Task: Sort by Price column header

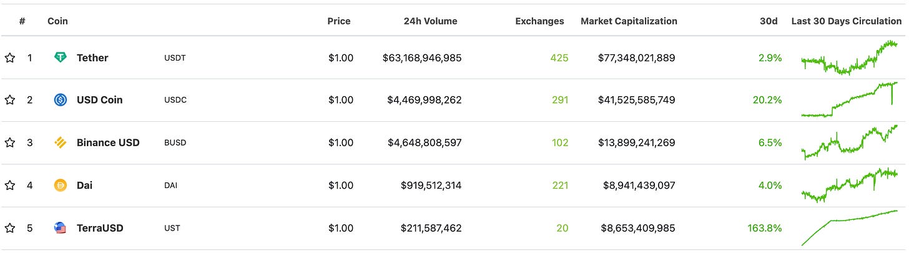Action: [x=339, y=21]
